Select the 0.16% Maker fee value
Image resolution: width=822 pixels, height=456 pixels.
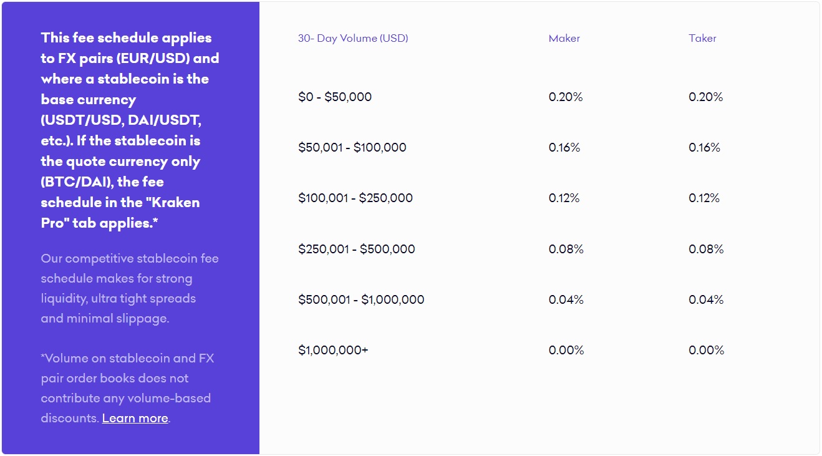pyautogui.click(x=564, y=148)
